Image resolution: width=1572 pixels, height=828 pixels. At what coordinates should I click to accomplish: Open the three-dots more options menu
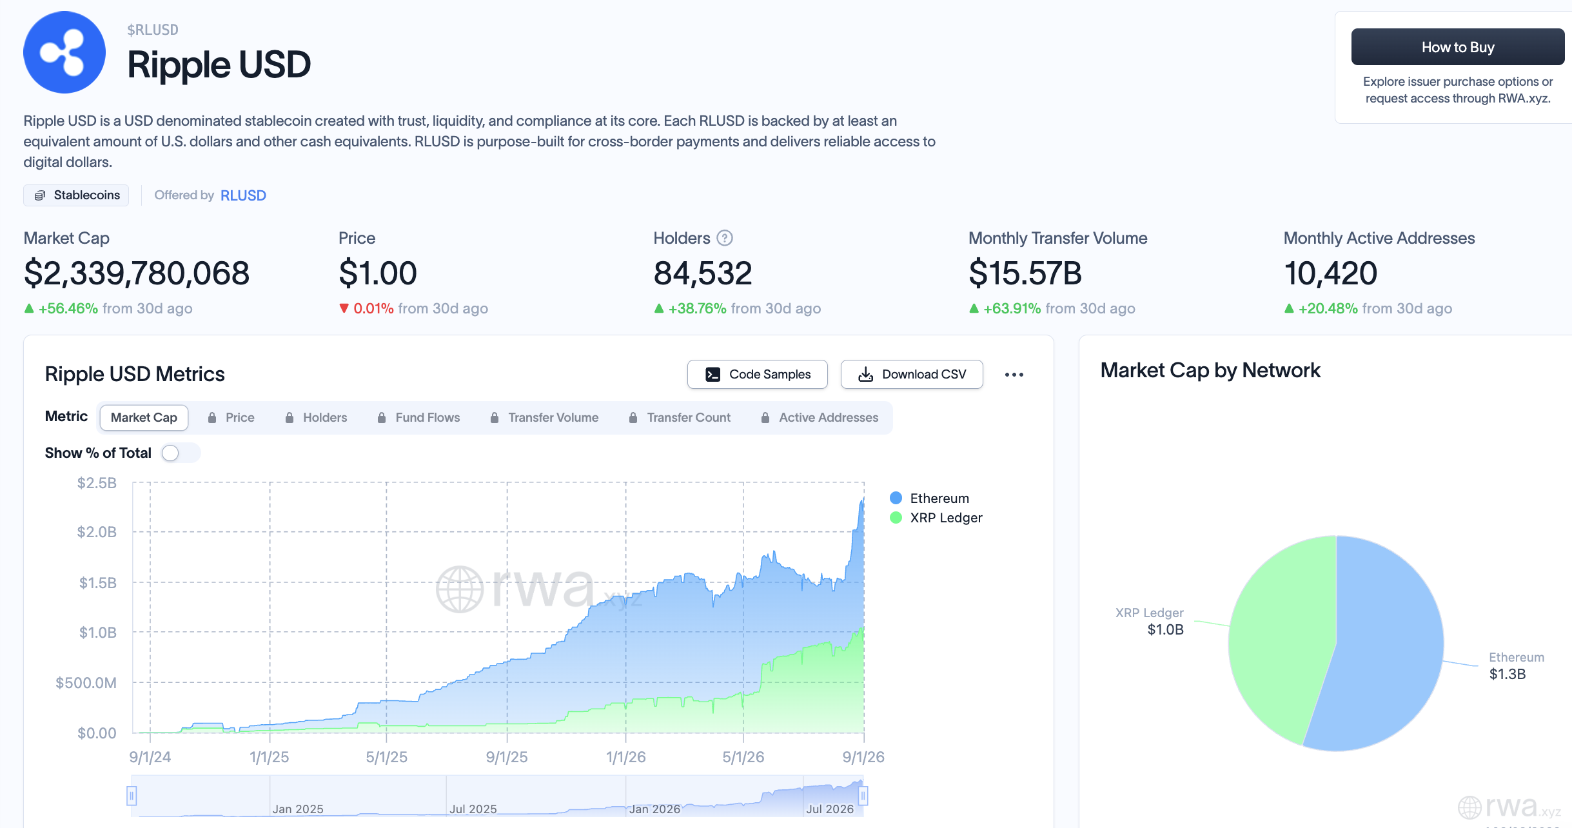tap(1014, 375)
